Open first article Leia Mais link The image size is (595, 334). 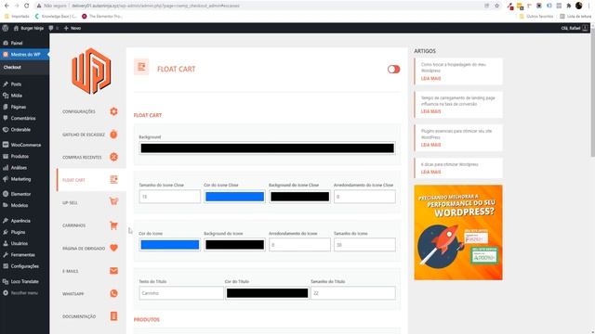pyautogui.click(x=430, y=78)
